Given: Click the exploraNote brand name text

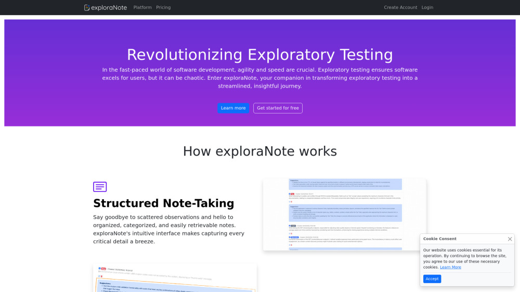Looking at the screenshot, I should (109, 8).
